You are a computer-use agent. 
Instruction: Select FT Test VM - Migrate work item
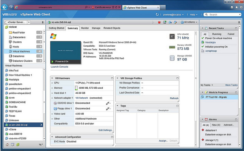click(x=219, y=97)
